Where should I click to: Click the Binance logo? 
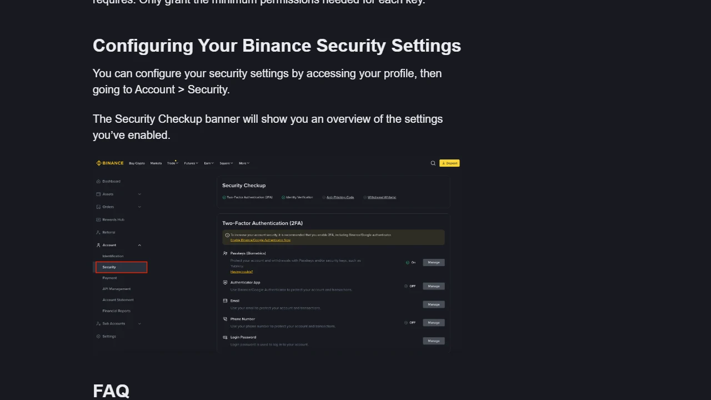tap(109, 163)
